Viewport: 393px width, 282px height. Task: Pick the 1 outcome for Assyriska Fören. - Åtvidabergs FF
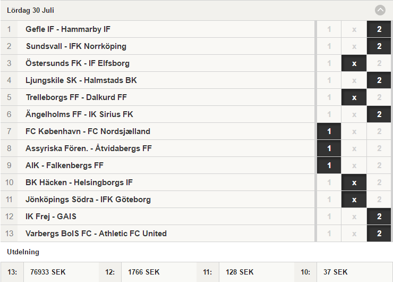click(x=329, y=148)
